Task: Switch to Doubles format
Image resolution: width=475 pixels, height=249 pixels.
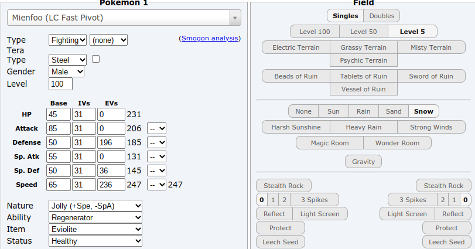Action: [382, 16]
